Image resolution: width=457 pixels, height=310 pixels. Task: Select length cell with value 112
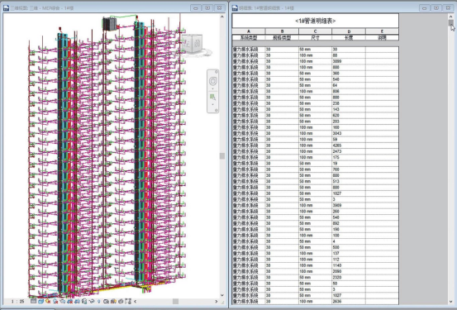349,260
